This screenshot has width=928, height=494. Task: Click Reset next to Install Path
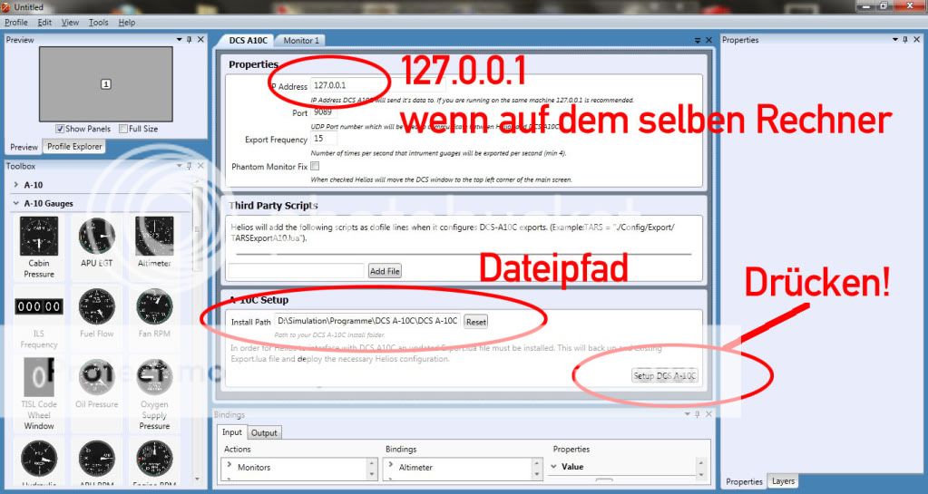476,322
